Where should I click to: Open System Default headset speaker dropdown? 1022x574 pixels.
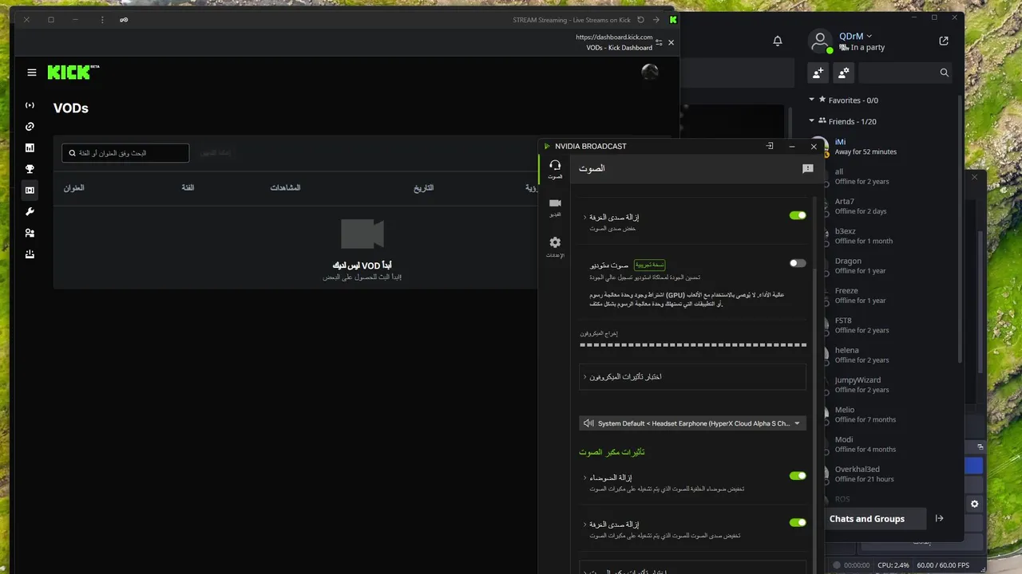click(692, 423)
